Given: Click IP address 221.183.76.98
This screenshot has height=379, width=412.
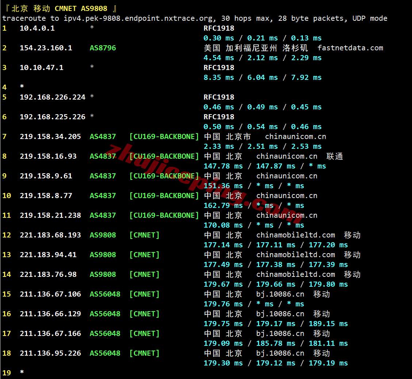Looking at the screenshot, I should pyautogui.click(x=48, y=274).
